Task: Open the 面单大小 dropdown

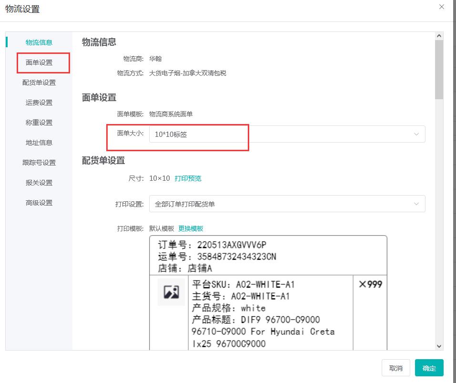Action: 281,135
